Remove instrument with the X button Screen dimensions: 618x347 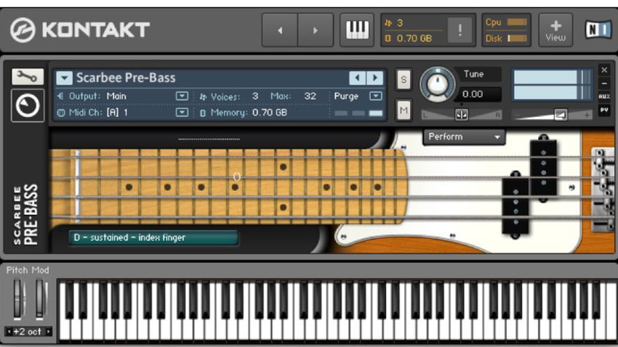tap(604, 70)
